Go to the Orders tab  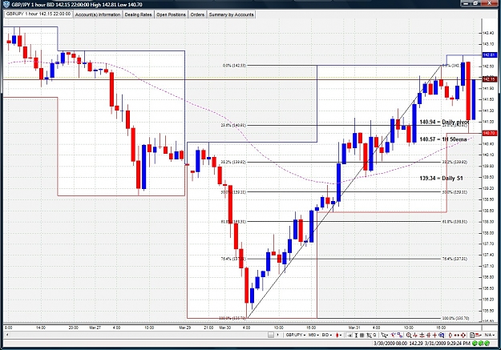point(197,14)
